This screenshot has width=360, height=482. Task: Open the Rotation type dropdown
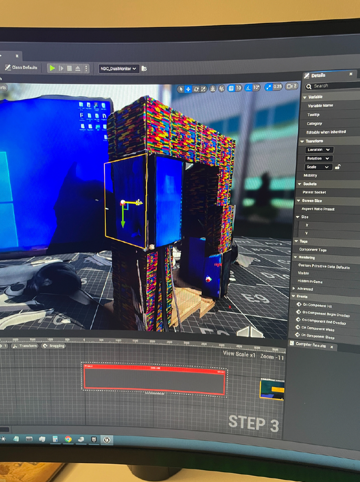318,158
